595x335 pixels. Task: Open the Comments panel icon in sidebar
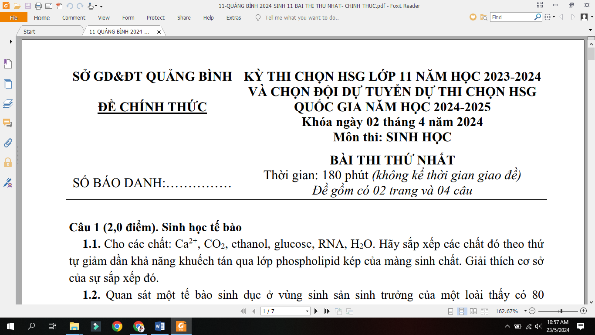tap(8, 123)
